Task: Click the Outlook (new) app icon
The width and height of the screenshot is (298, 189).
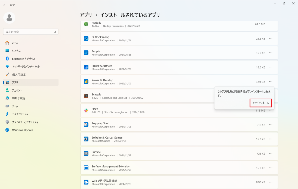Action: (86, 39)
